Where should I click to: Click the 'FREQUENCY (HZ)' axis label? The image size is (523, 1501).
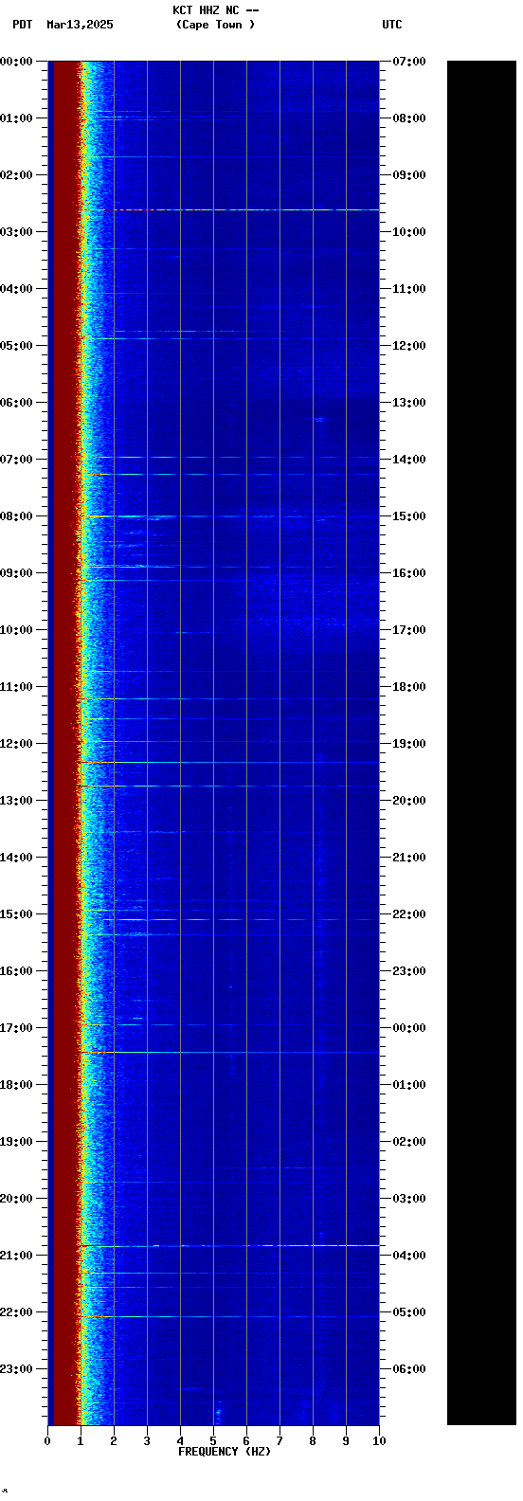[225, 1451]
